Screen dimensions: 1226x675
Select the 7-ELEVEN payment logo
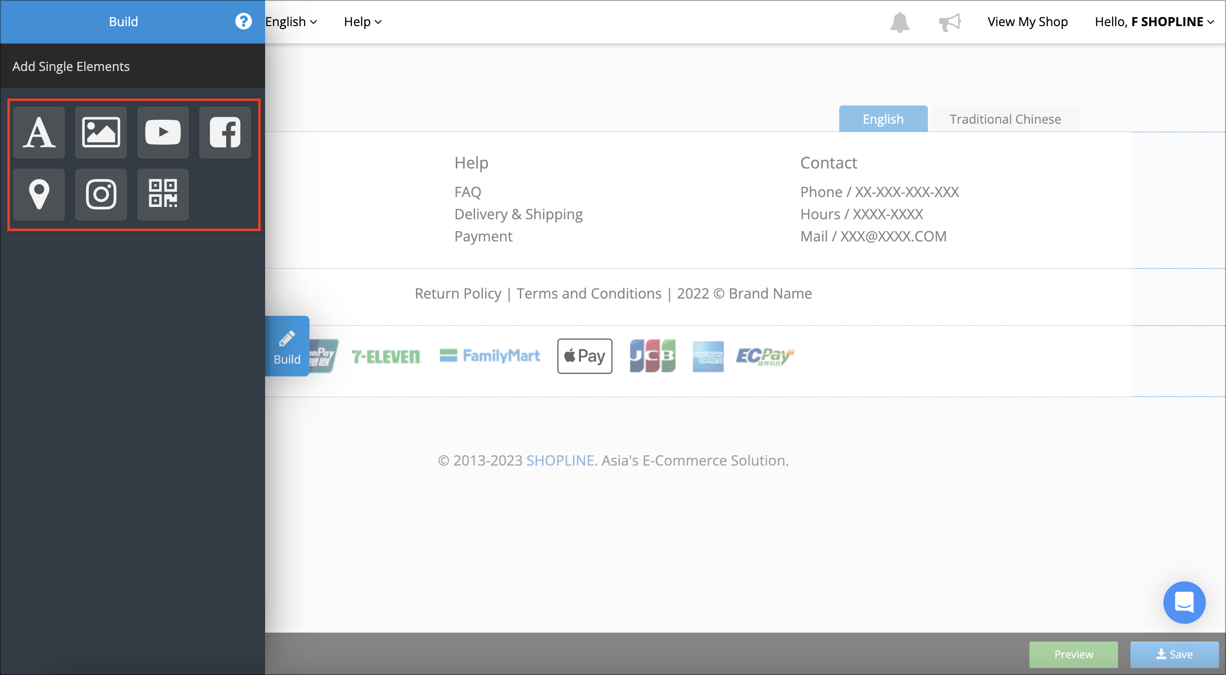[387, 356]
